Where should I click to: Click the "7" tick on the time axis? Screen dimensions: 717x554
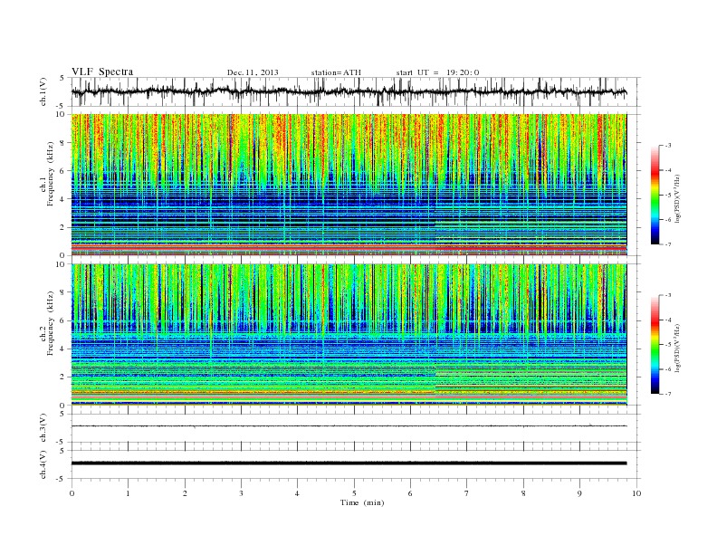467,493
